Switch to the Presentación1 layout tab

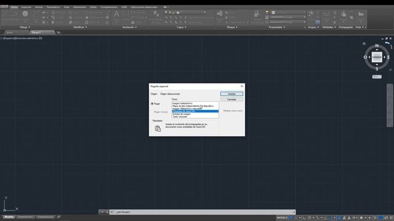[25, 217]
